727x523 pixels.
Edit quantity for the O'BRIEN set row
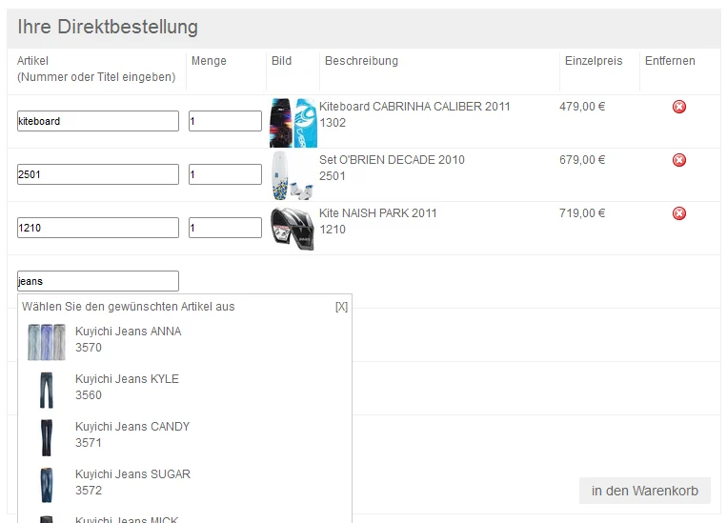pyautogui.click(x=225, y=174)
